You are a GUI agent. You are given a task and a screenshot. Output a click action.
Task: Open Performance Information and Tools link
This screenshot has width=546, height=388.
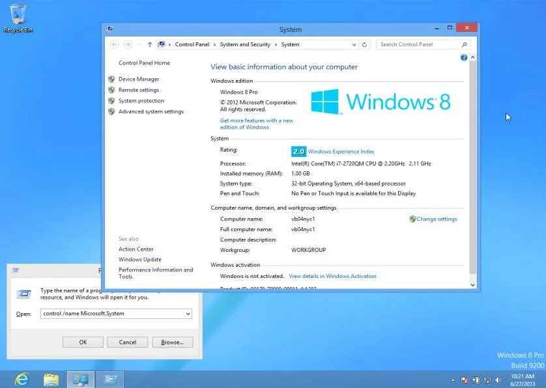point(156,273)
